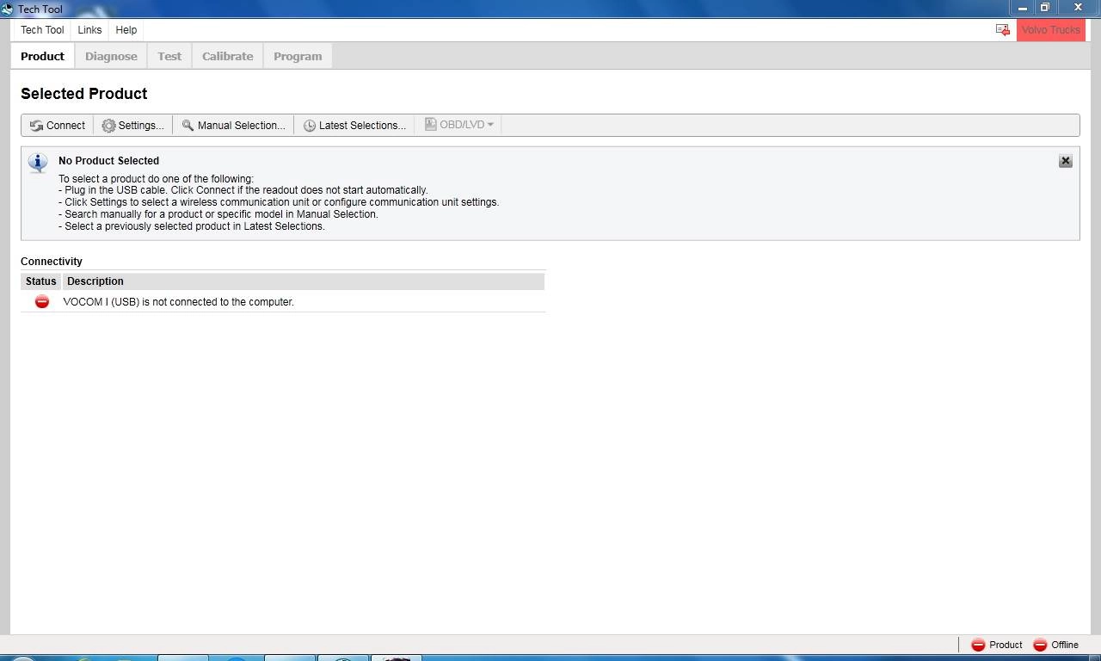1101x661 pixels.
Task: Switch to the Test tab
Action: (169, 56)
